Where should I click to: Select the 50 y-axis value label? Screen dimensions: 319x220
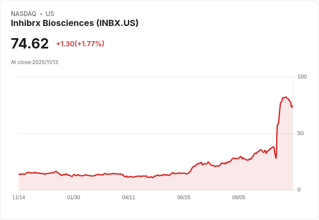(300, 133)
